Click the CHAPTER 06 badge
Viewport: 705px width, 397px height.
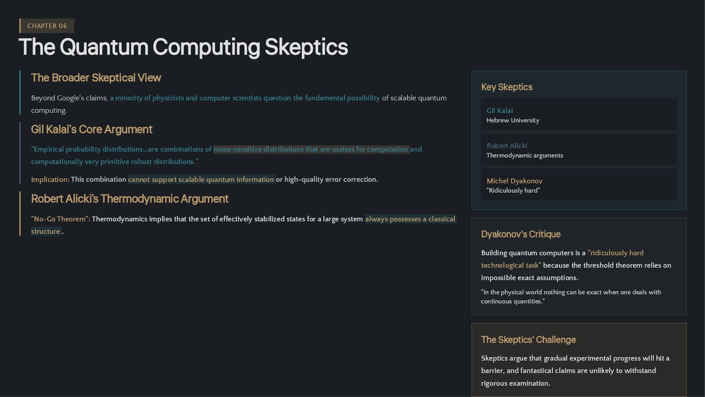click(x=47, y=26)
